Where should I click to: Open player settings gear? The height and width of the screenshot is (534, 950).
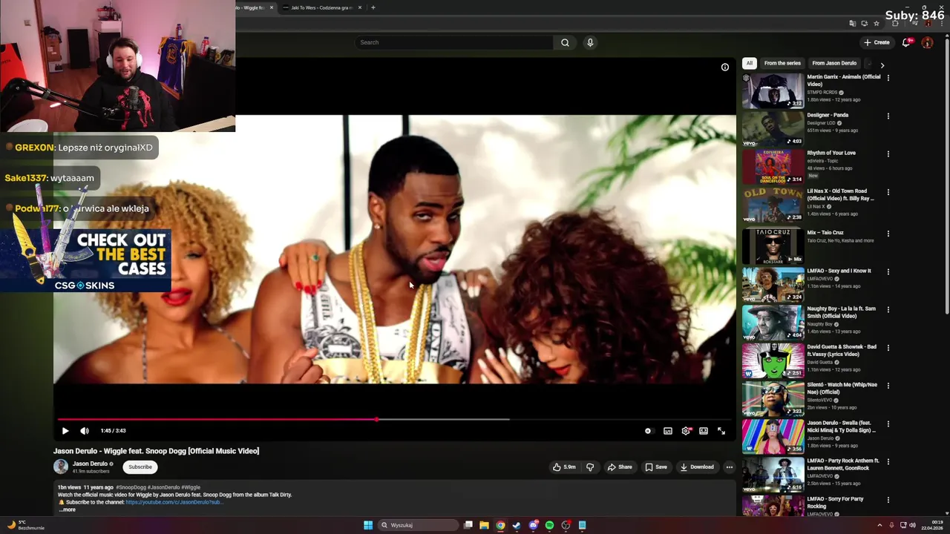686,431
